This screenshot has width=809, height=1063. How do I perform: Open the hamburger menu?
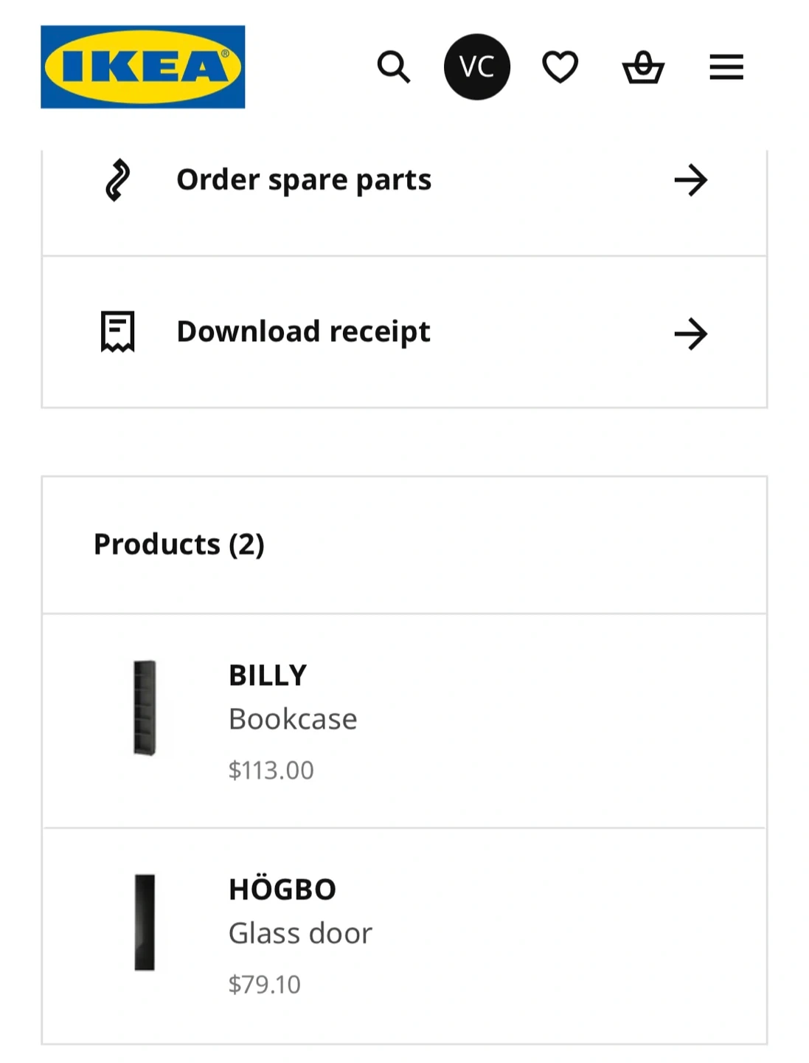coord(726,67)
